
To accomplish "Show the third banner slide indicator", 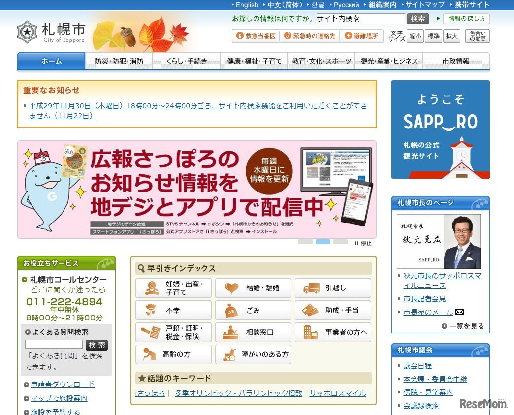I will [x=340, y=242].
